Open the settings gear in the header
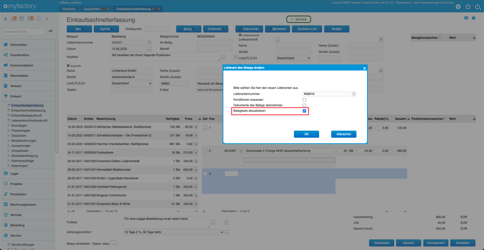The height and width of the screenshot is (250, 484). 458,6
